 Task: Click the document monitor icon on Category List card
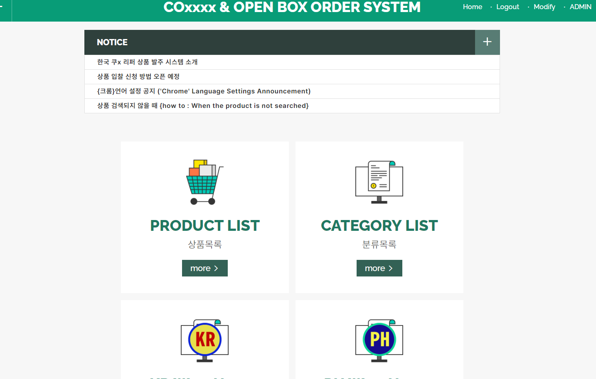(x=379, y=182)
